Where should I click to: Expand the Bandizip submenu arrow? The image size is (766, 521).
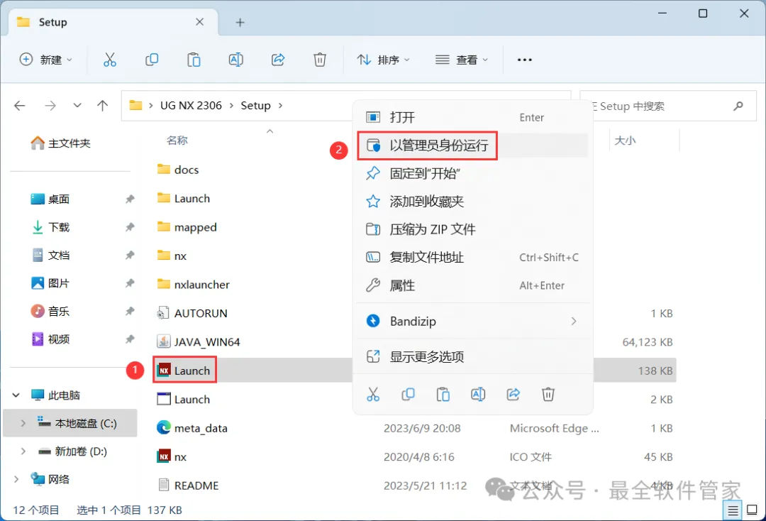tap(574, 321)
